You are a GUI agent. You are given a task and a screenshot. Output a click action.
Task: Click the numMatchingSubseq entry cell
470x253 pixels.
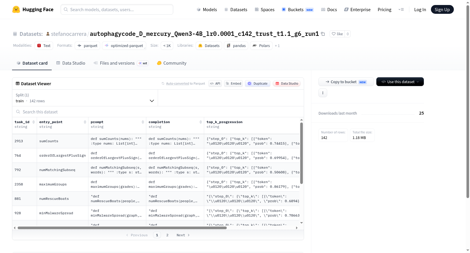[x=63, y=170]
